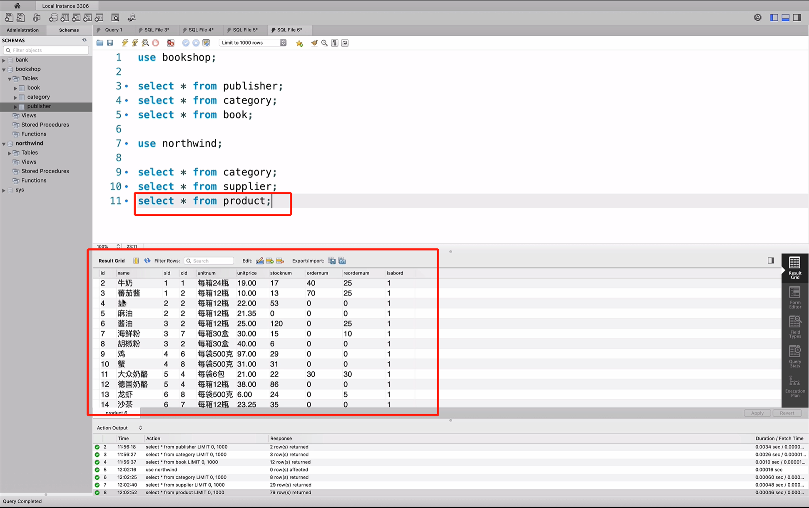Create a new function icon
This screenshot has width=809, height=508.
pos(99,18)
